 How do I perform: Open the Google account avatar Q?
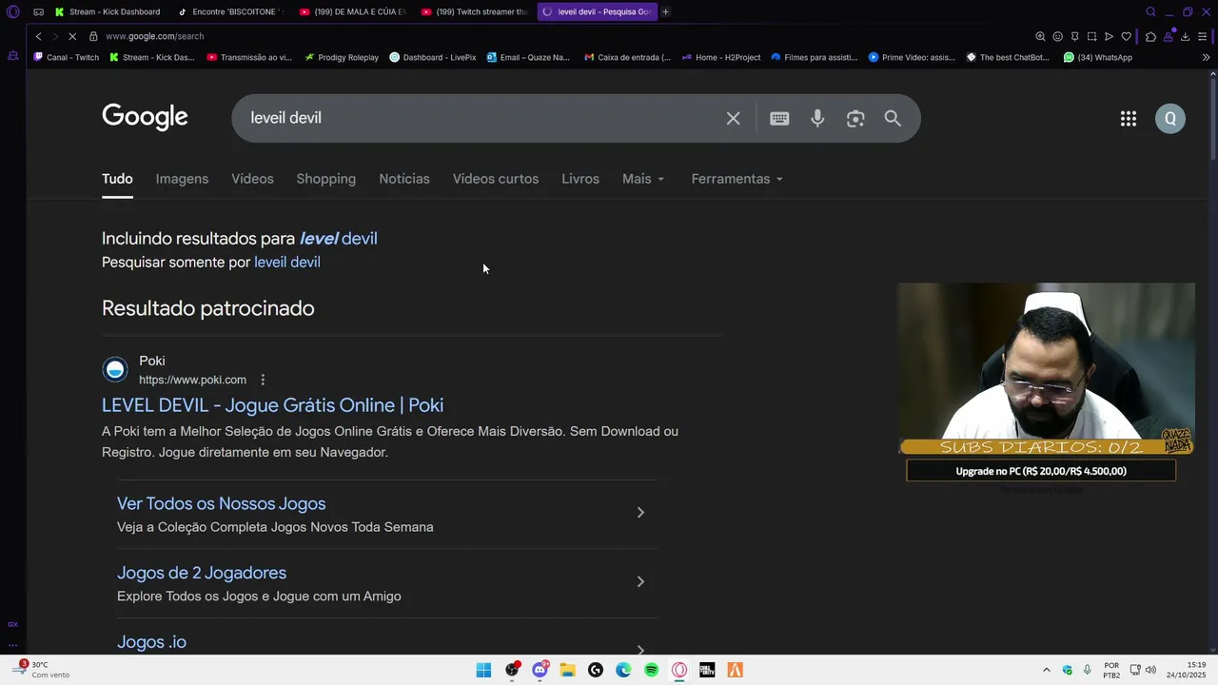1170,119
